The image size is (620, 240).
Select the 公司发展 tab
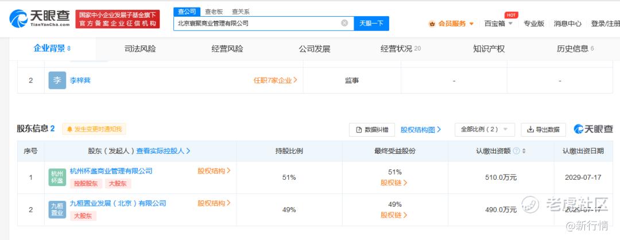(315, 49)
